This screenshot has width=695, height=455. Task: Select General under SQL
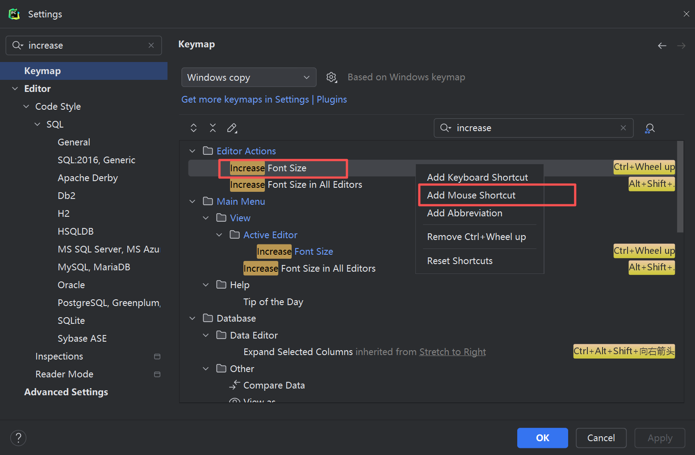click(x=74, y=142)
